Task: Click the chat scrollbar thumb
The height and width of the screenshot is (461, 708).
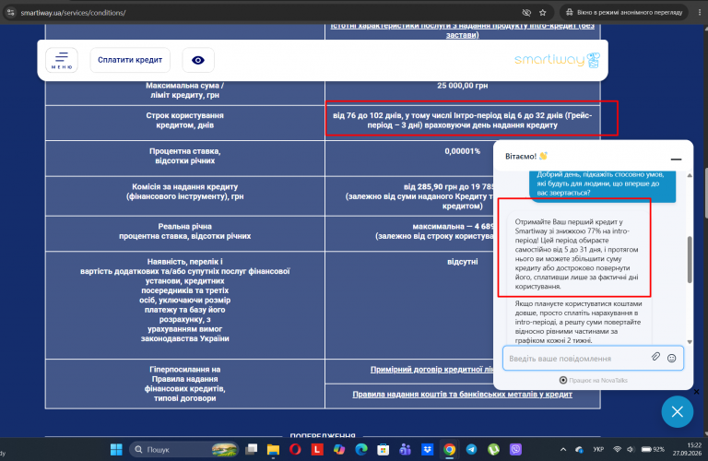Action: coord(690,260)
